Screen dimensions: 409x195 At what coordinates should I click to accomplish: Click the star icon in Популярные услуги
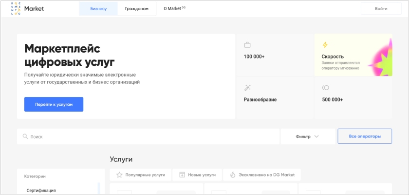tap(119, 175)
